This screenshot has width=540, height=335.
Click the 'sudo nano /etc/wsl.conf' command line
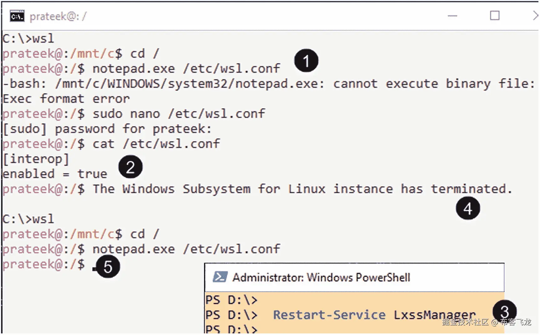(178, 113)
